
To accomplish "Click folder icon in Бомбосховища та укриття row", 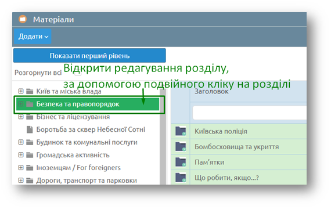I will click(x=181, y=146).
